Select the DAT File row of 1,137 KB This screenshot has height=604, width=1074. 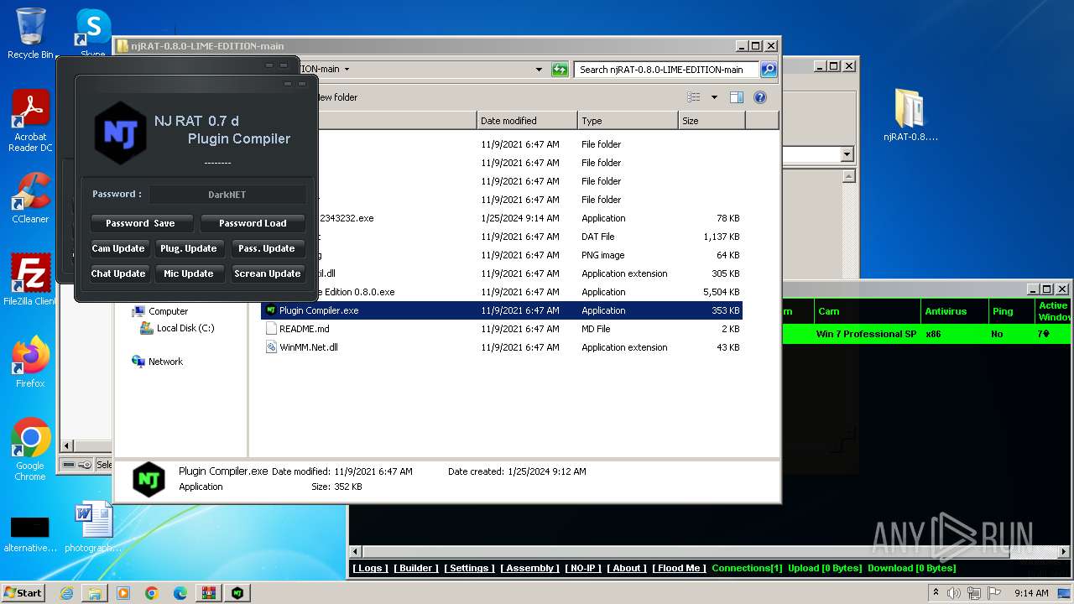502,237
